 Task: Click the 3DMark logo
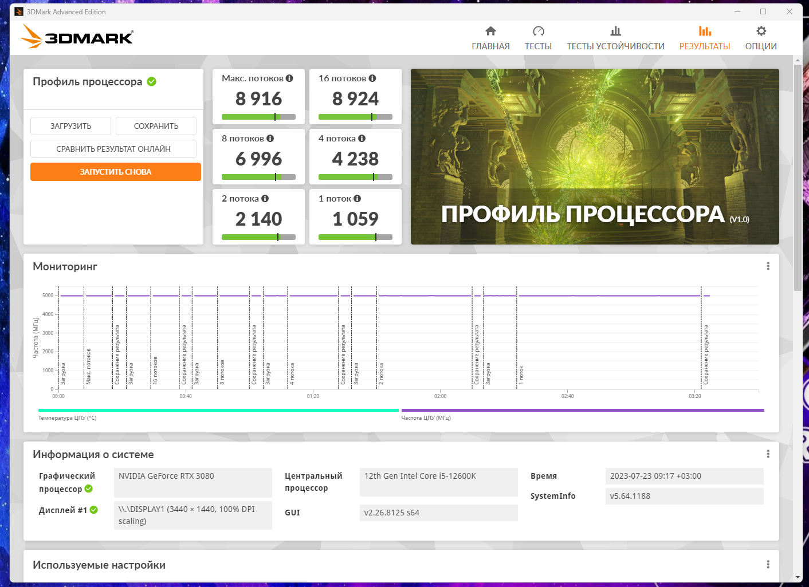(77, 36)
